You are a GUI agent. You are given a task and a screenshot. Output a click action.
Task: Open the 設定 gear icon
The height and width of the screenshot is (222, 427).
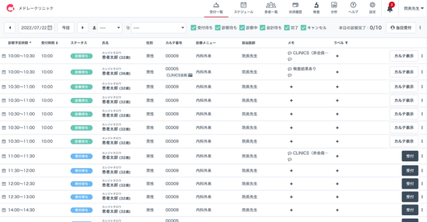click(372, 8)
